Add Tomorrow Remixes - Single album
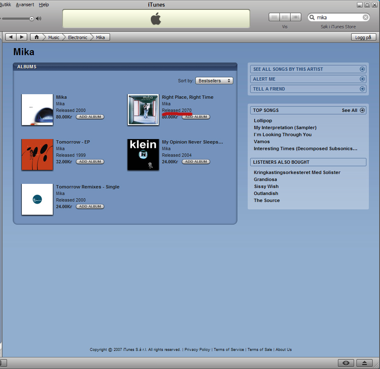 (90, 207)
